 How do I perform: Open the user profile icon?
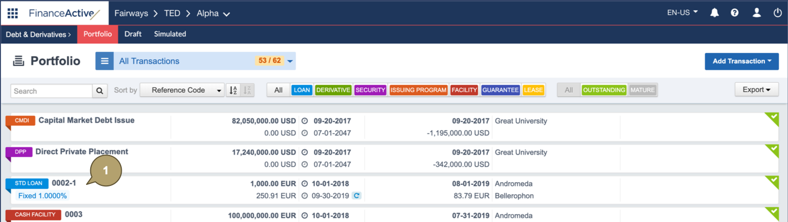point(757,13)
